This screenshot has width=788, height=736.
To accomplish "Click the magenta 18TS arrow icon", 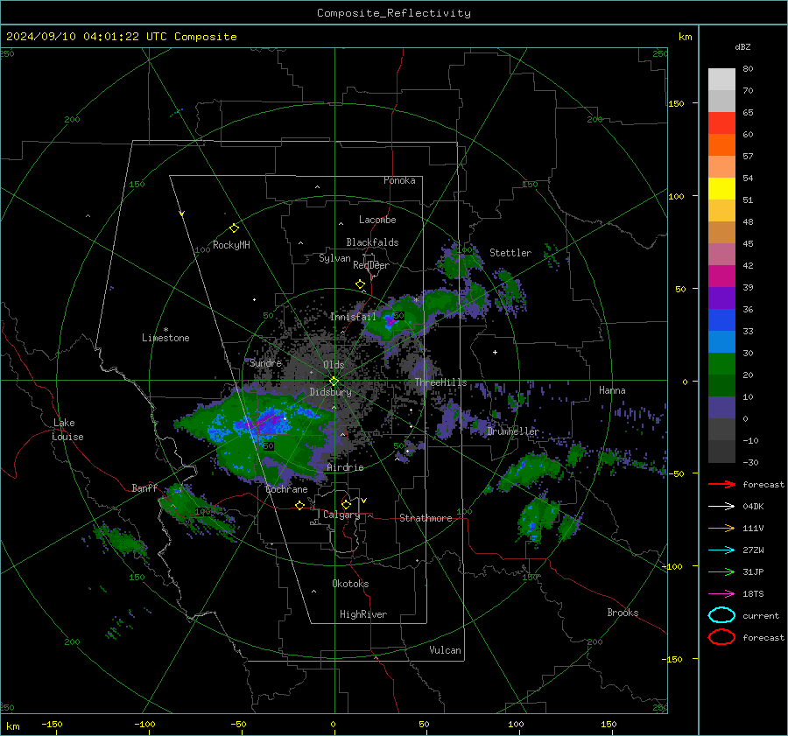I will (721, 594).
